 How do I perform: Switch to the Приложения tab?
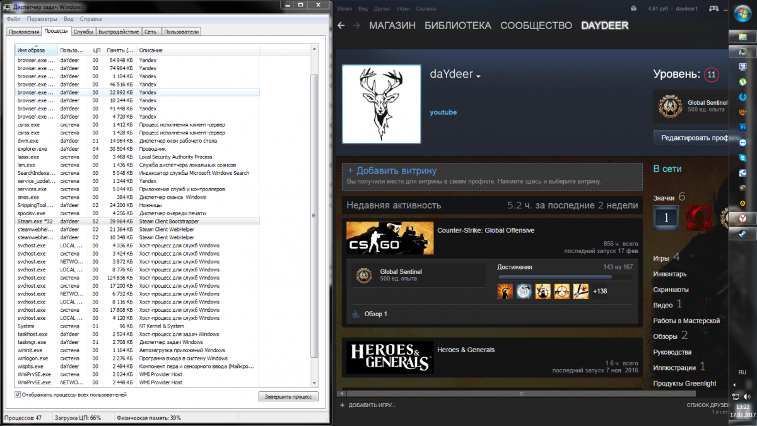pyautogui.click(x=24, y=32)
